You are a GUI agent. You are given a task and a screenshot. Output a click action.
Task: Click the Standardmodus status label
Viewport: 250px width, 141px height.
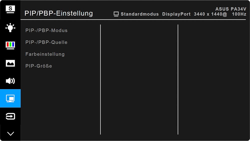click(140, 14)
